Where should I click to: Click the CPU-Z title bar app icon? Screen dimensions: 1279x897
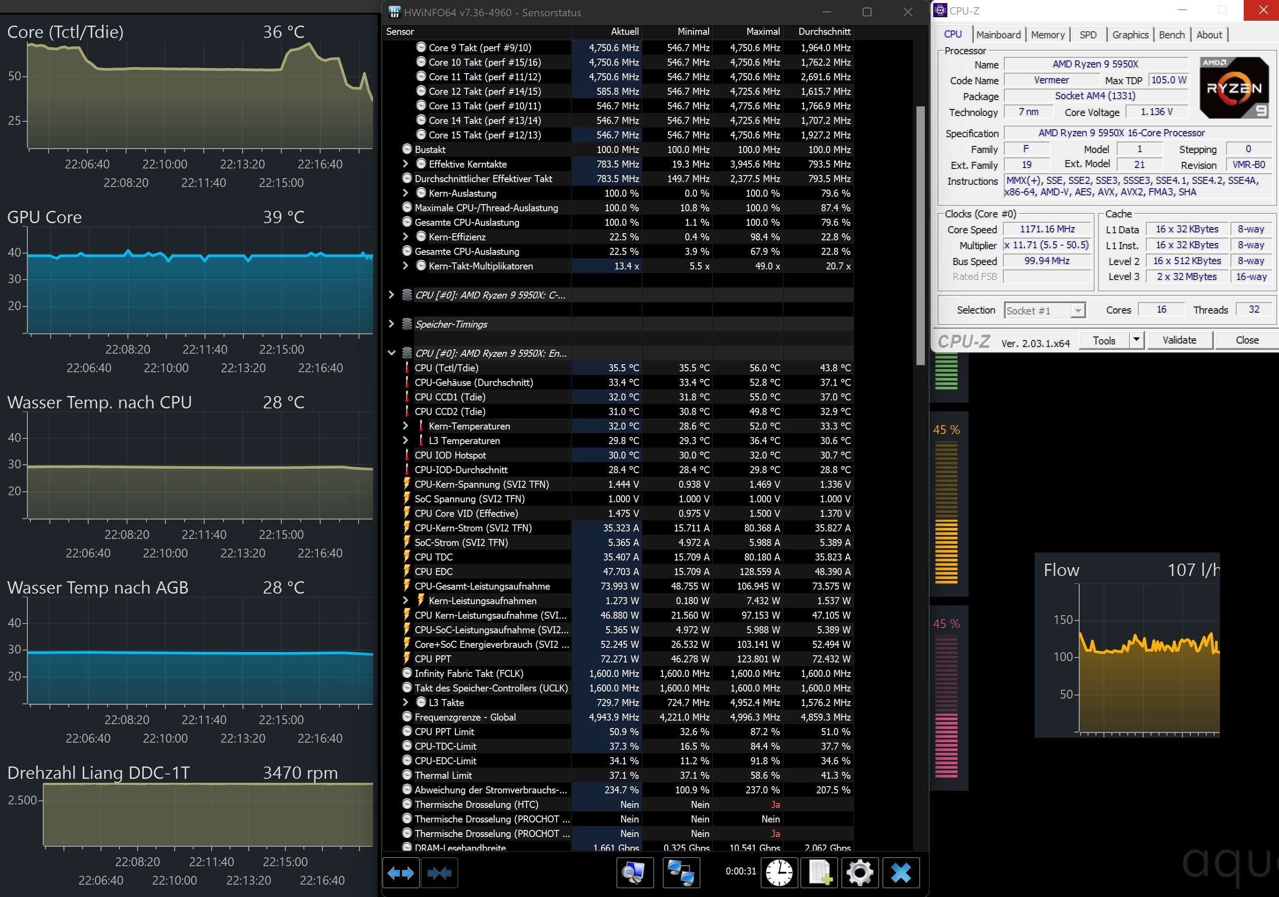(x=940, y=11)
